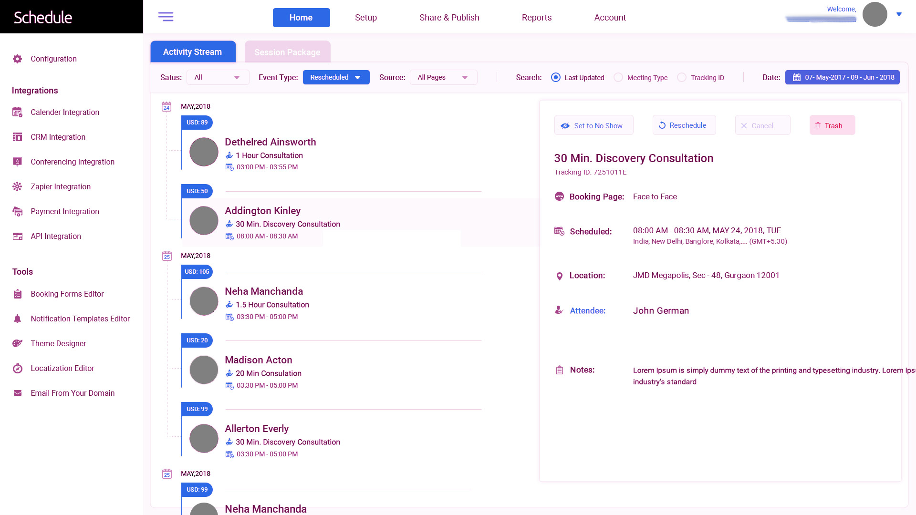
Task: Open the Share & Publish menu
Action: tap(449, 18)
